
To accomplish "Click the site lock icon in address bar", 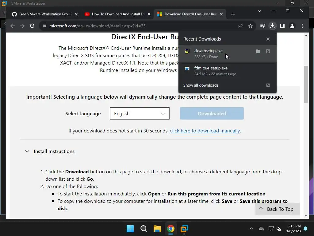I will click(x=44, y=26).
